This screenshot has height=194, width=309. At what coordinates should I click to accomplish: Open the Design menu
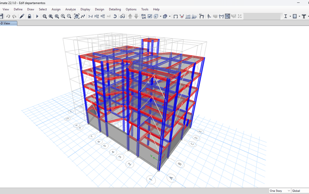[x=99, y=9]
